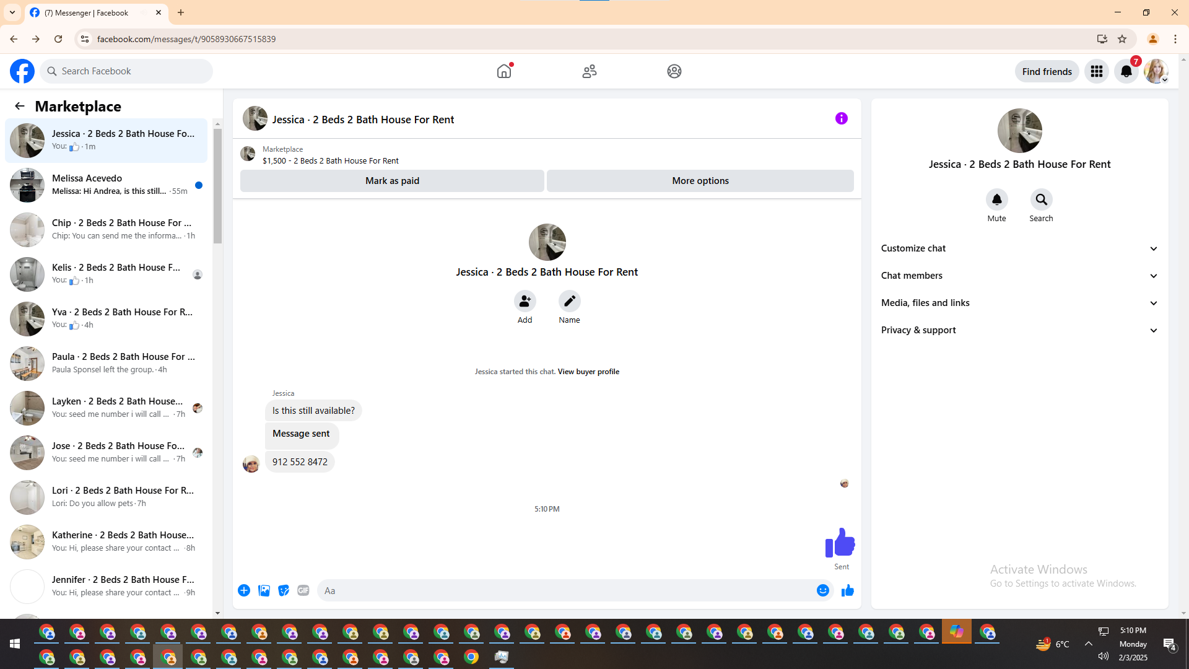
Task: Open the Facebook apps menu grid
Action: (1097, 71)
